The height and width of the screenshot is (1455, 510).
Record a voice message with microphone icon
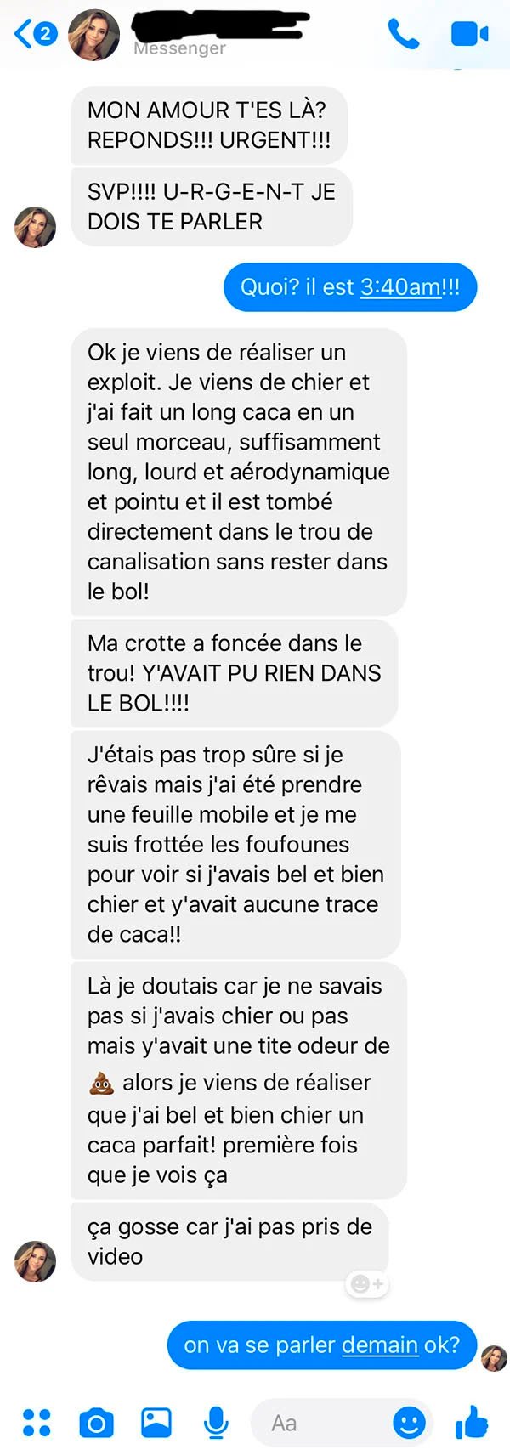coord(217,1422)
